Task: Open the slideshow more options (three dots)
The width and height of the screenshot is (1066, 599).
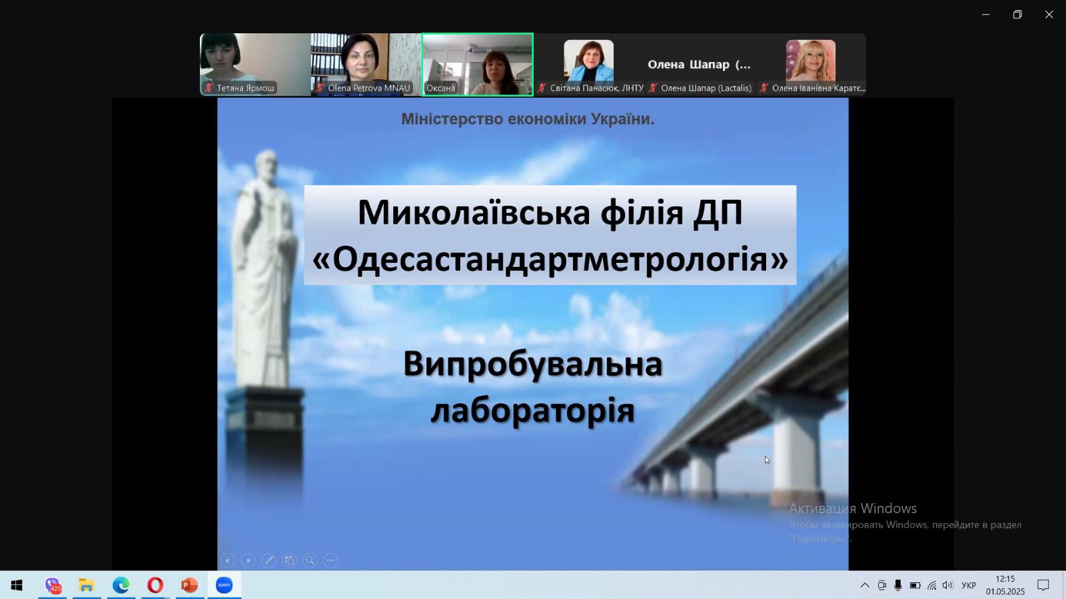Action: [x=330, y=560]
